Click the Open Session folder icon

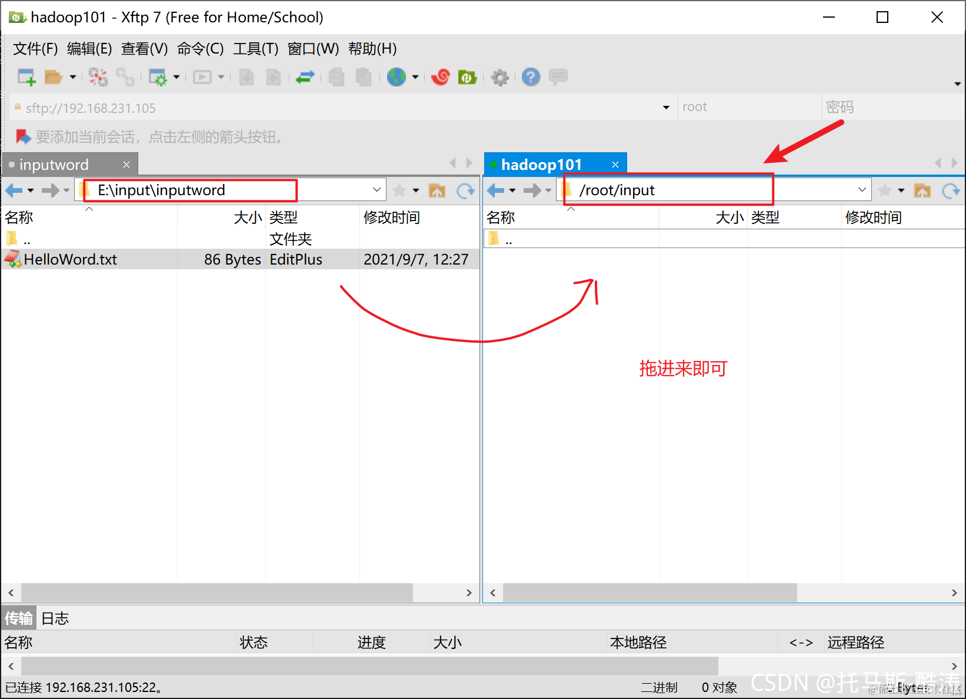coord(54,77)
